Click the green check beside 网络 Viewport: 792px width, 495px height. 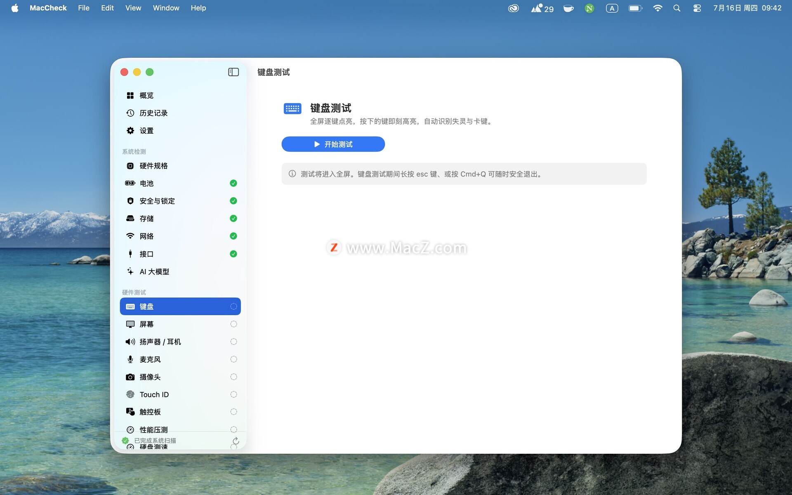233,236
